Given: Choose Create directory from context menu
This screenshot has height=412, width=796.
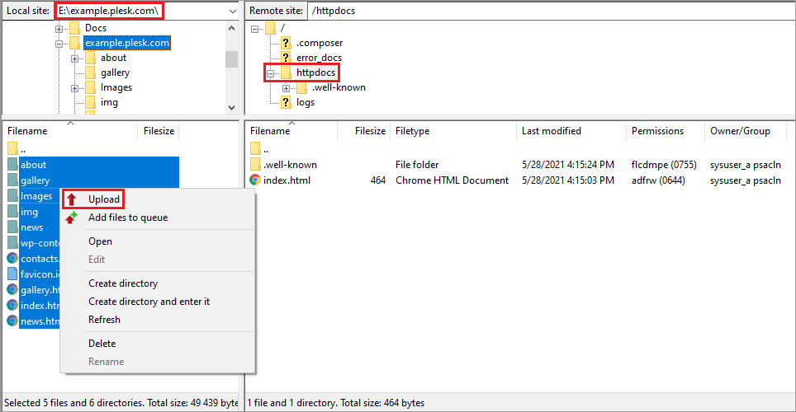Looking at the screenshot, I should click(x=123, y=283).
